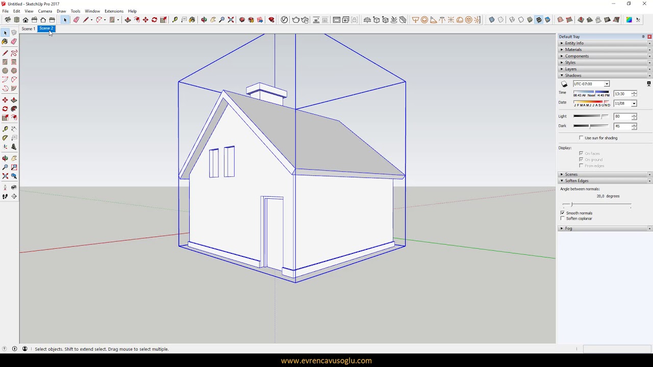Choose the Circle tool in left toolbar
Viewport: 653px width, 367px height.
(5, 71)
